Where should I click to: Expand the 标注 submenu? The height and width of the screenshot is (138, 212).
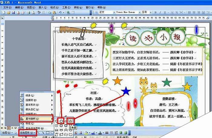tap(37, 124)
